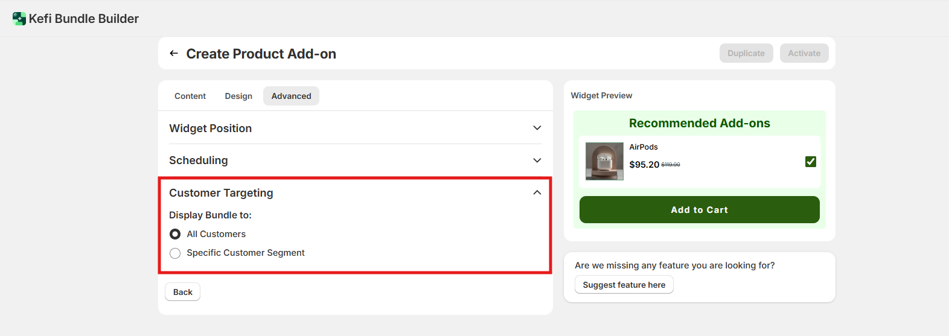Click the Scheduling section heading
949x336 pixels.
click(198, 160)
